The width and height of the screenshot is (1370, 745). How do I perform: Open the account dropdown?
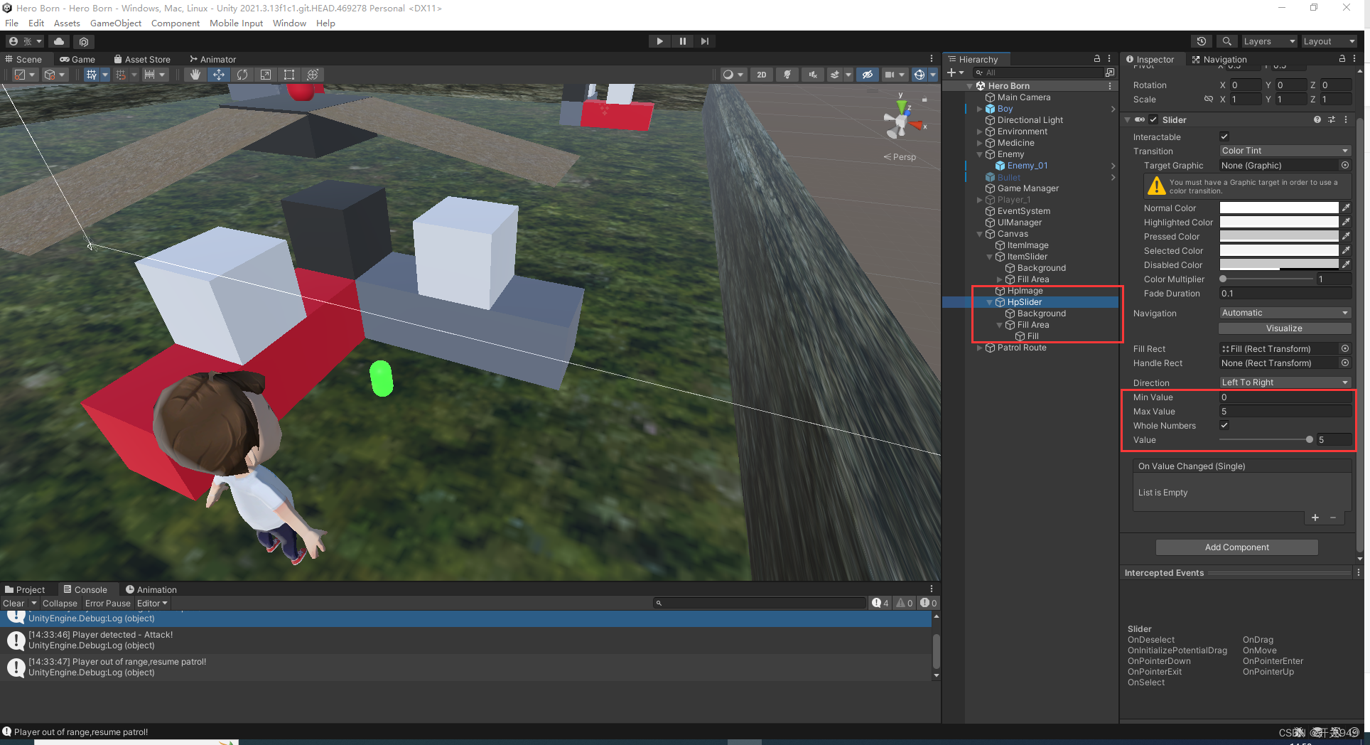point(25,41)
